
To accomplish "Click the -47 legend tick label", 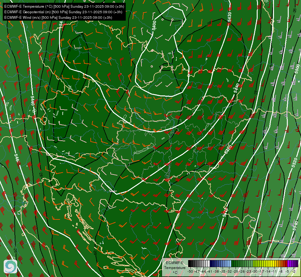I will click(x=196, y=271).
